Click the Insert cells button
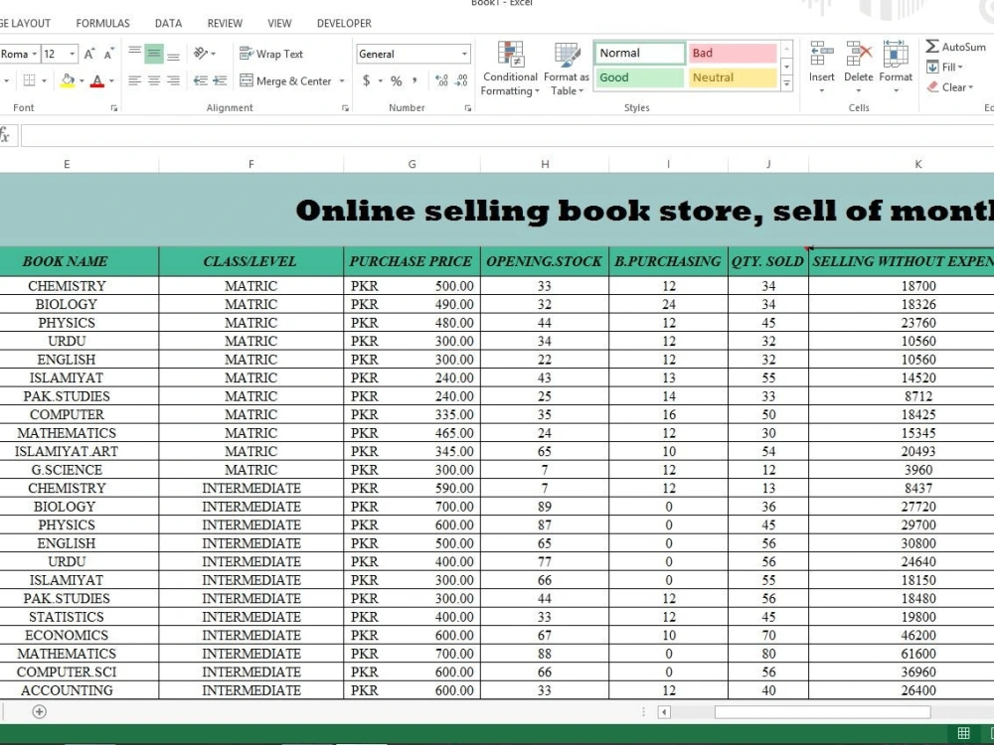994x745 pixels. coord(822,68)
